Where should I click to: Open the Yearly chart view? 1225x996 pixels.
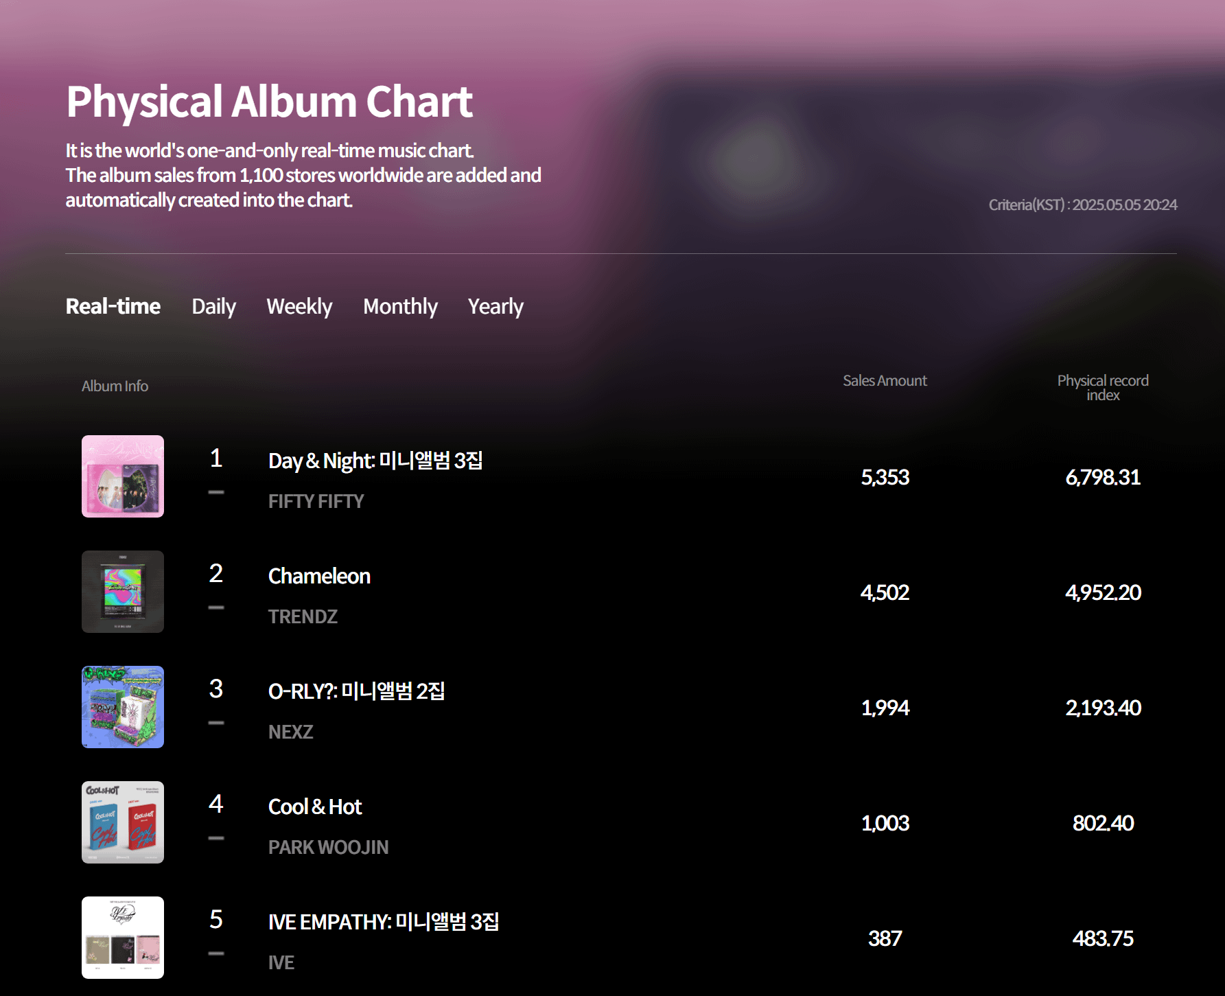coord(495,307)
